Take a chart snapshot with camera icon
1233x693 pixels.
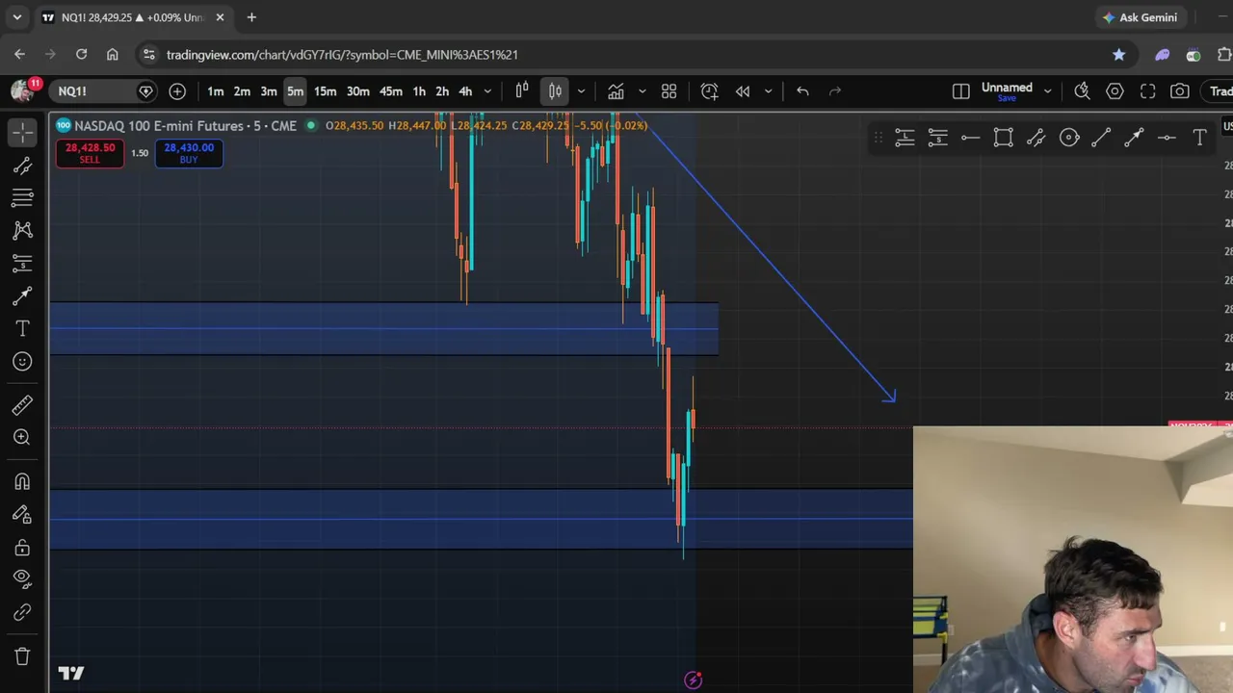pos(1180,91)
